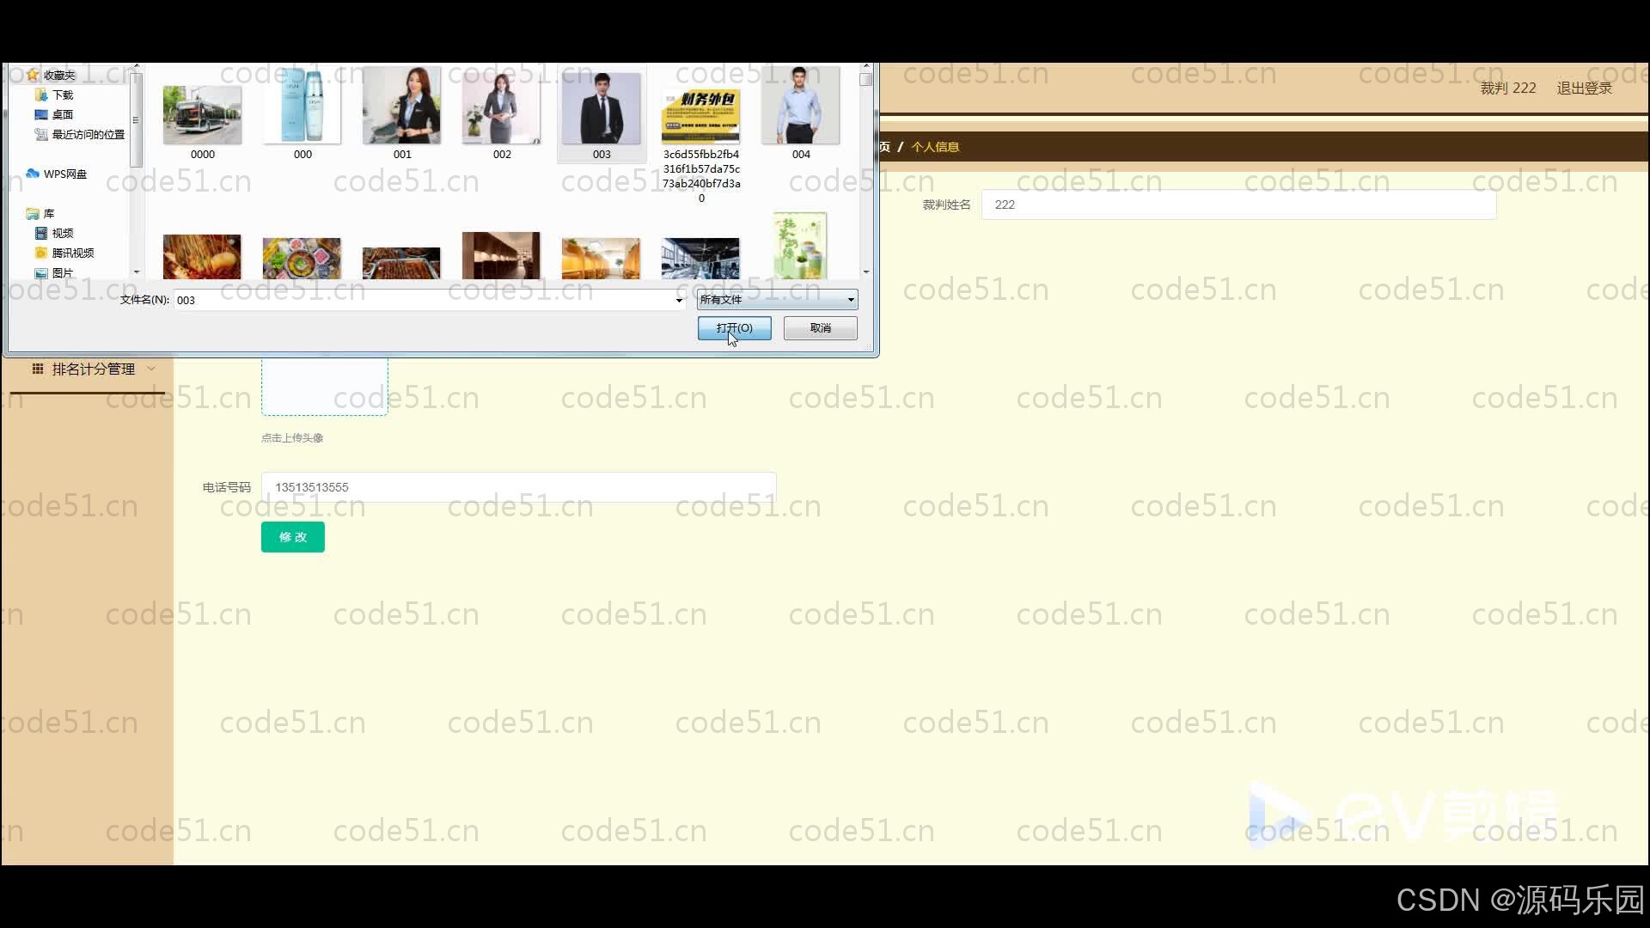Open the 图片 (Pictures) library

[x=63, y=272]
